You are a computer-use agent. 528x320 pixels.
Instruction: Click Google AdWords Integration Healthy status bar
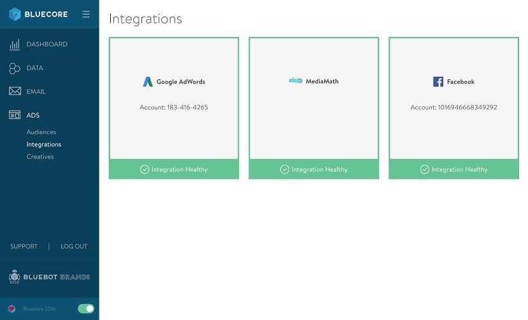click(x=174, y=169)
